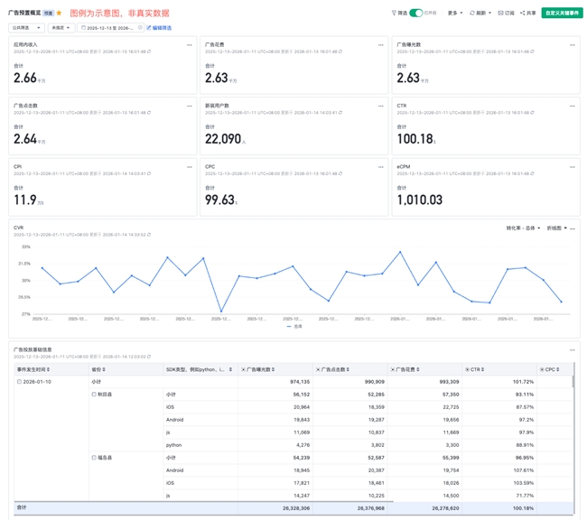Open the 折线图 chart type dropdown

click(x=556, y=228)
